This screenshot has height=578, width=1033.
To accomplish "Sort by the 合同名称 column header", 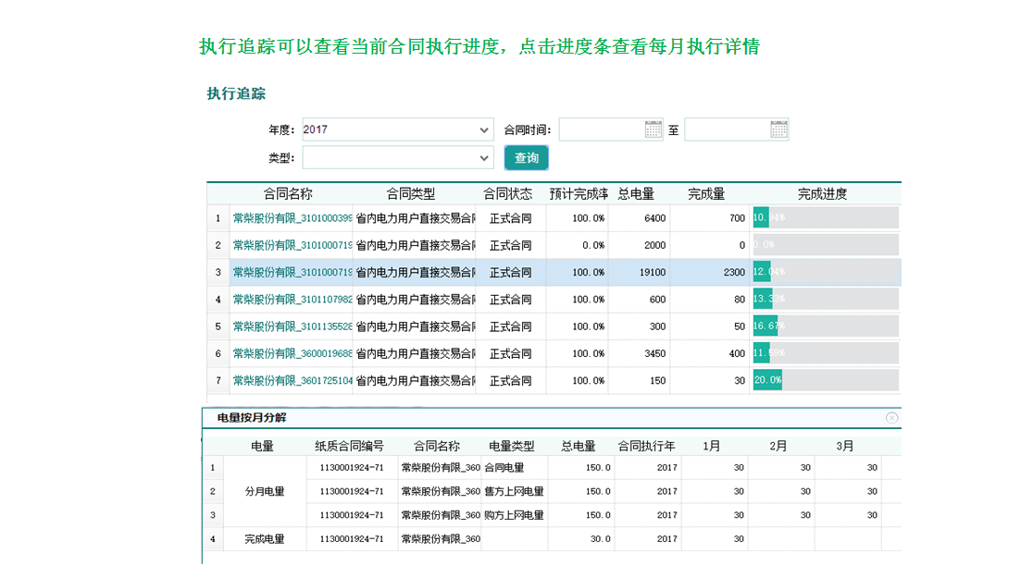I will [x=288, y=194].
